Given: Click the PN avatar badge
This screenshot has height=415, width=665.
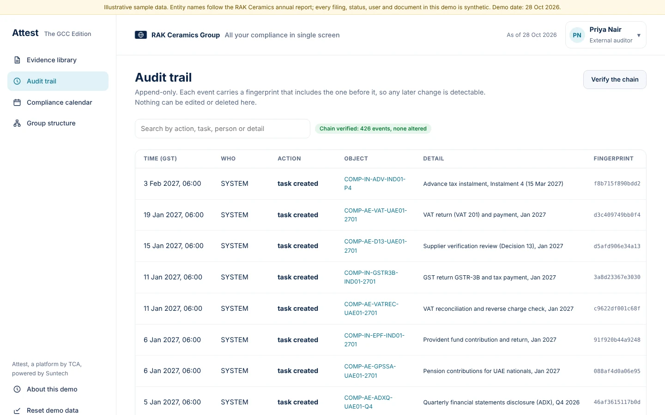Looking at the screenshot, I should click(x=577, y=35).
